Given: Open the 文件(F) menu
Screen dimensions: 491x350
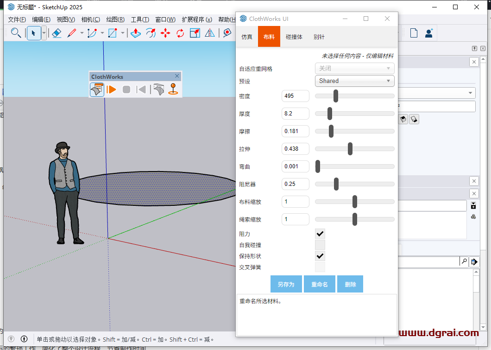Looking at the screenshot, I should tap(17, 19).
